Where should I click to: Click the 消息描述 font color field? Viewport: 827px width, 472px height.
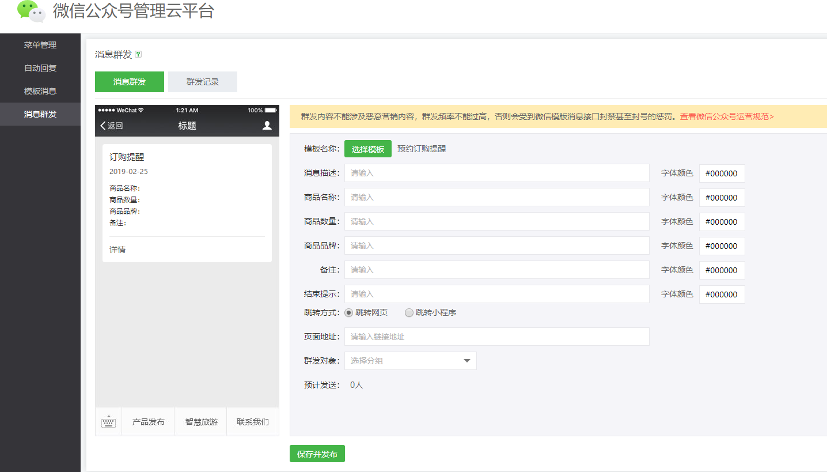coord(722,173)
